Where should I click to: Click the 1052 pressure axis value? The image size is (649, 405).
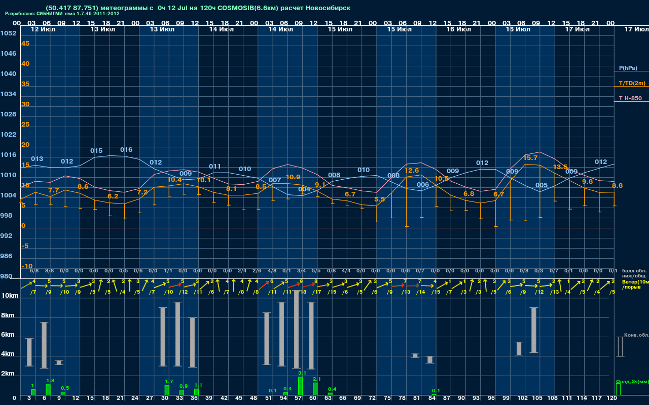tap(8, 33)
